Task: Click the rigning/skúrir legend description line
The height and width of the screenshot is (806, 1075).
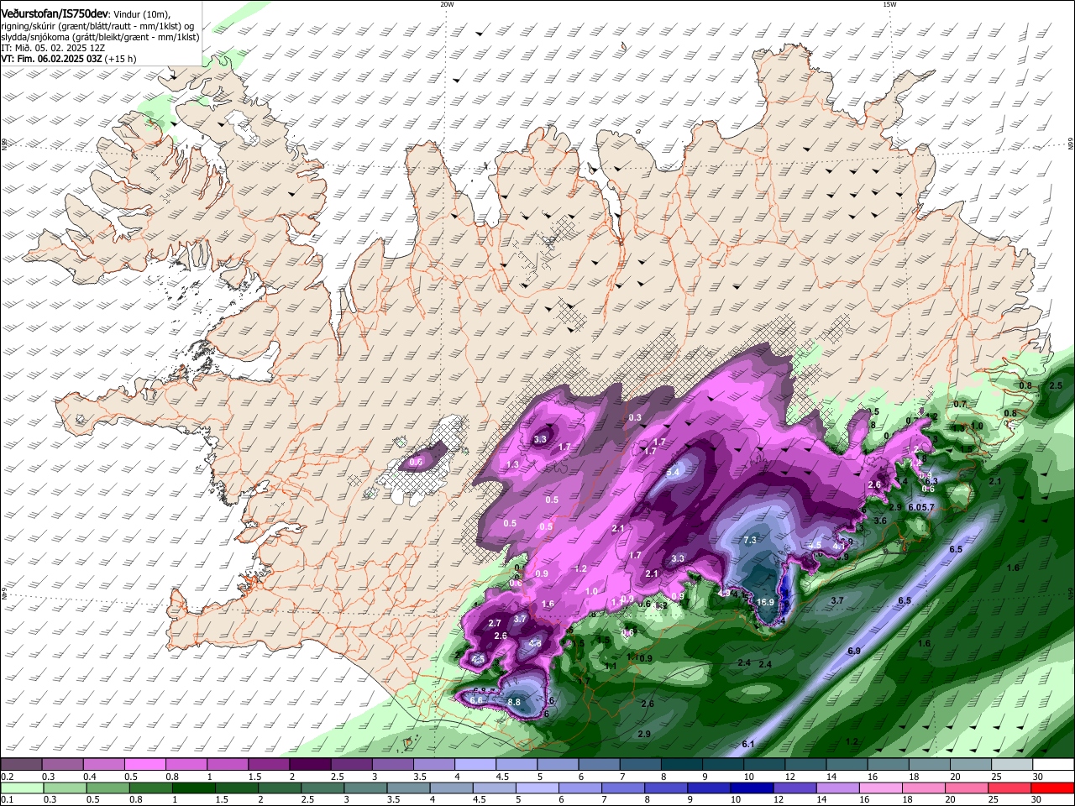Action: coord(97,26)
